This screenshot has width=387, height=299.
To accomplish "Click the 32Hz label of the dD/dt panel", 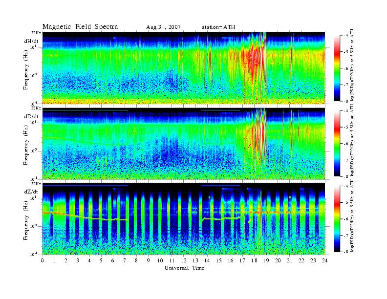I will pos(36,108).
